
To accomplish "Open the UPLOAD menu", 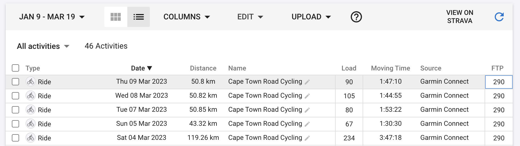I will coord(311,17).
